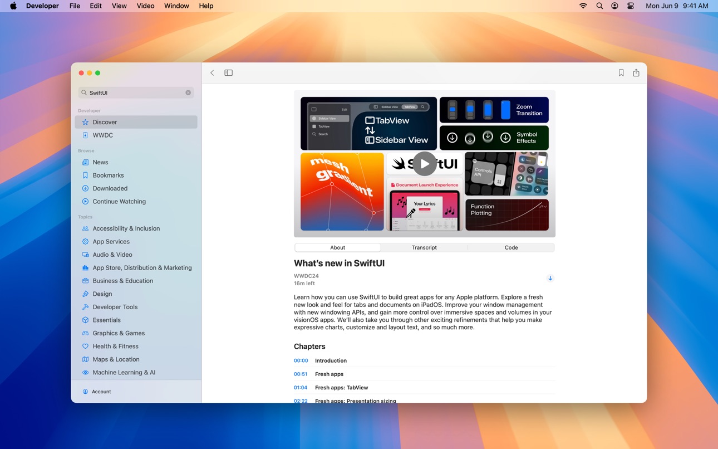
Task: Click the Design brush icon
Action: click(85, 294)
